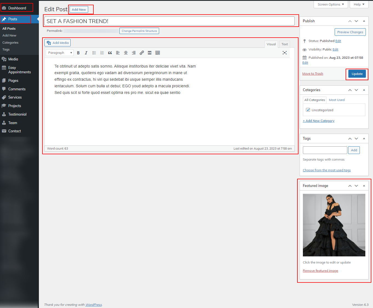
Task: Open the Most Used categories tab
Action: [337, 100]
